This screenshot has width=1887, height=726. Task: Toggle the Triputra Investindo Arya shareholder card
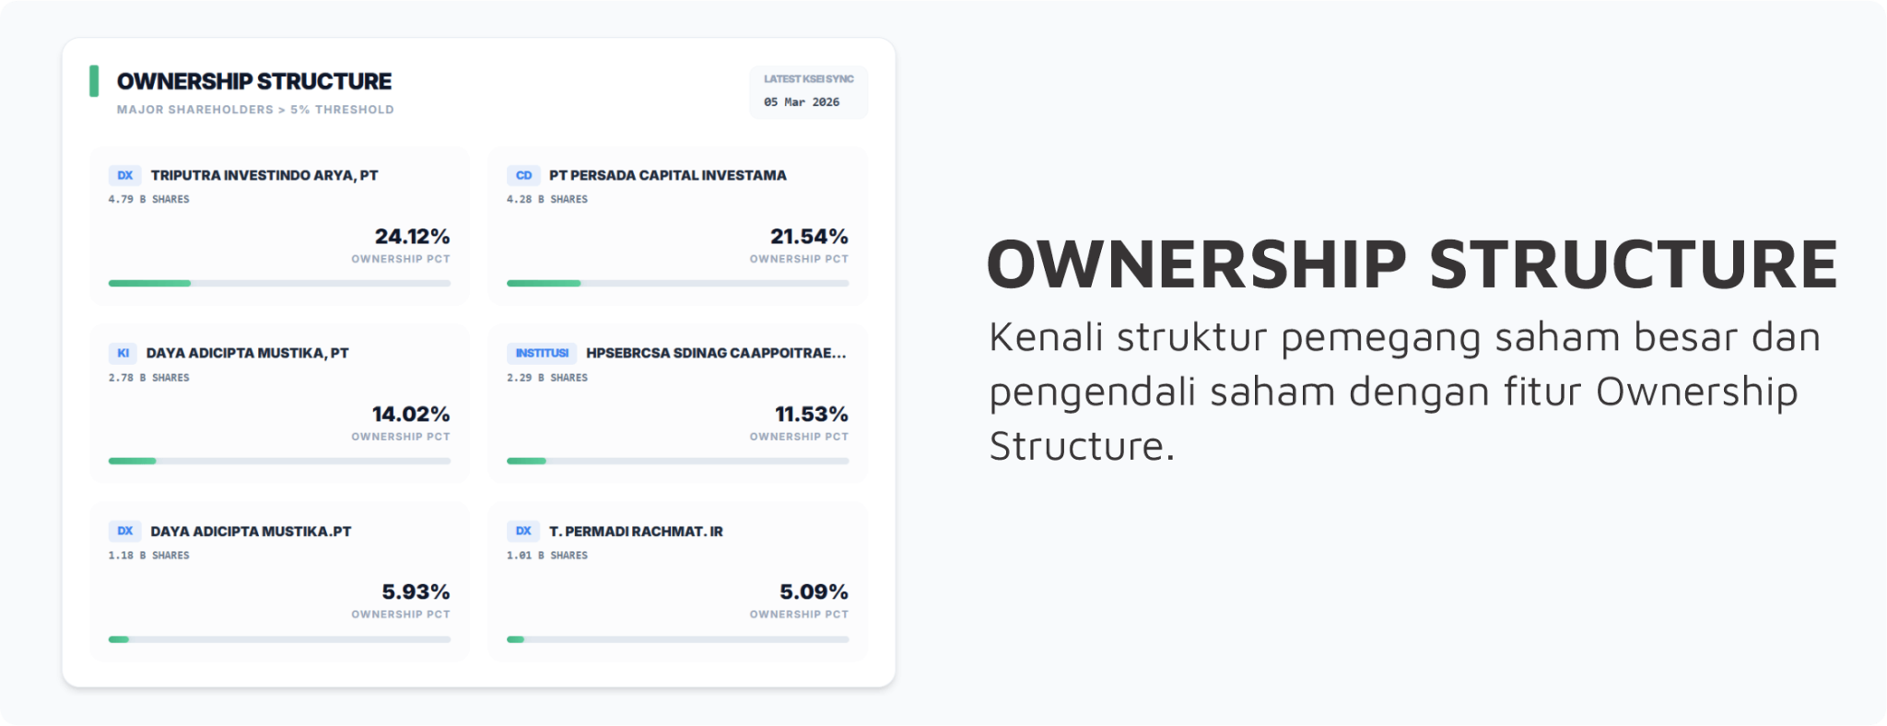click(x=279, y=224)
